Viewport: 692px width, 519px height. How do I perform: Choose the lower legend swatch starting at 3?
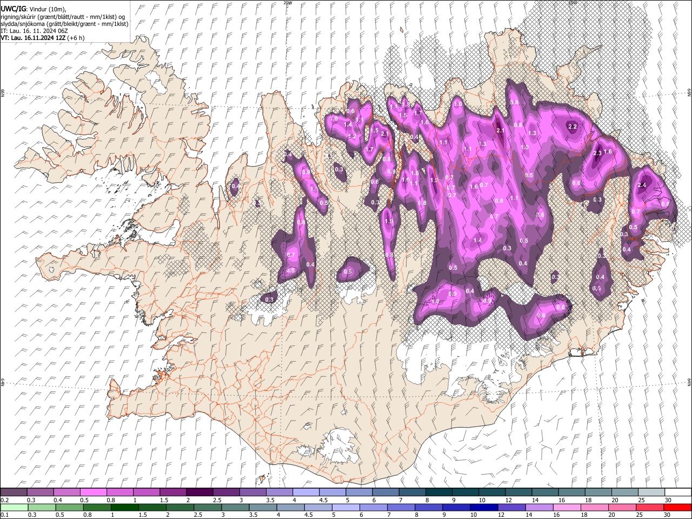pos(235,507)
